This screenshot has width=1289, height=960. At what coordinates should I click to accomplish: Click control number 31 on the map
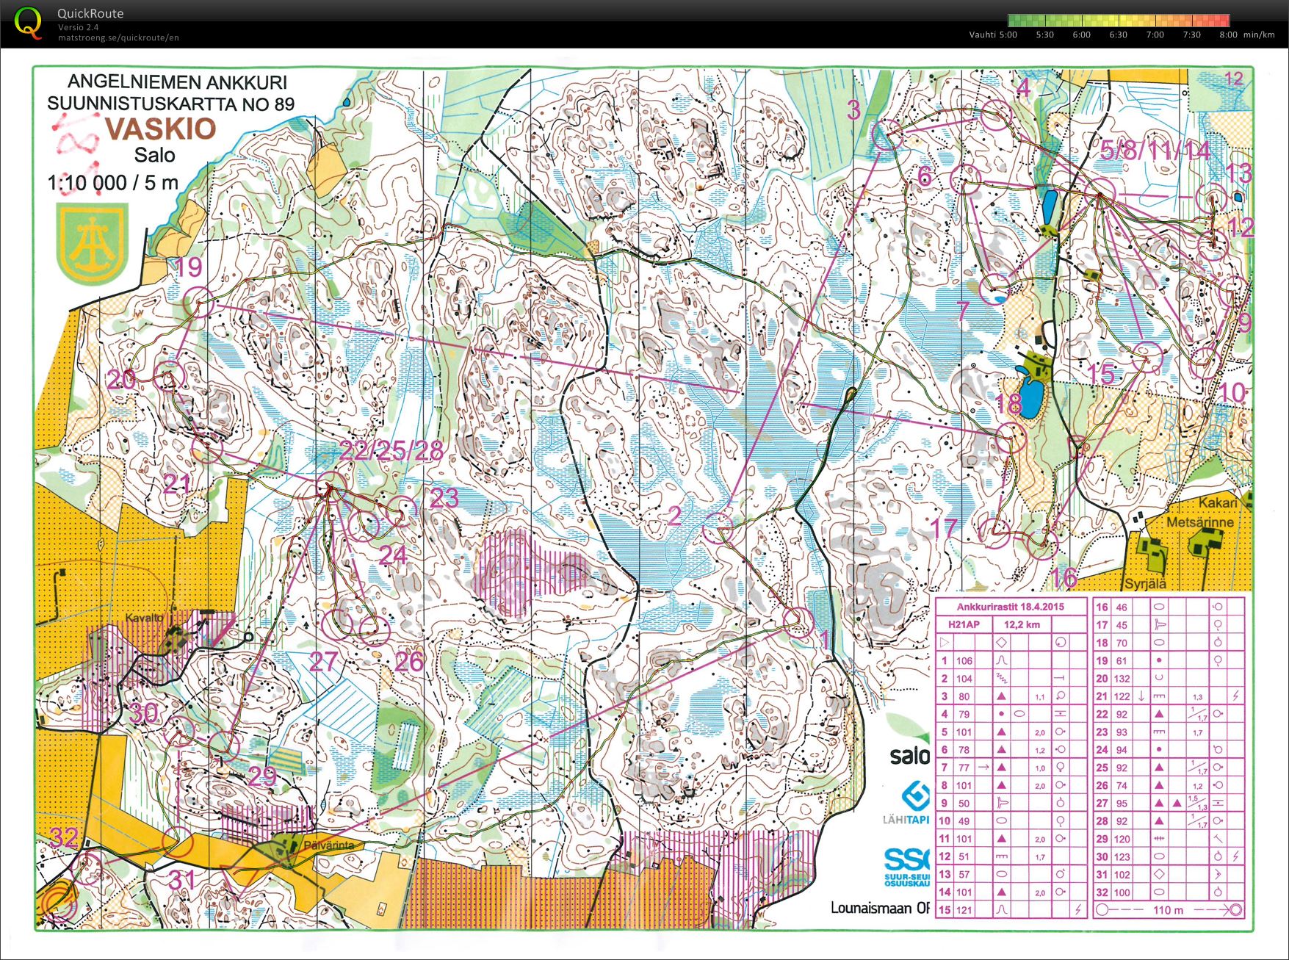tap(181, 878)
